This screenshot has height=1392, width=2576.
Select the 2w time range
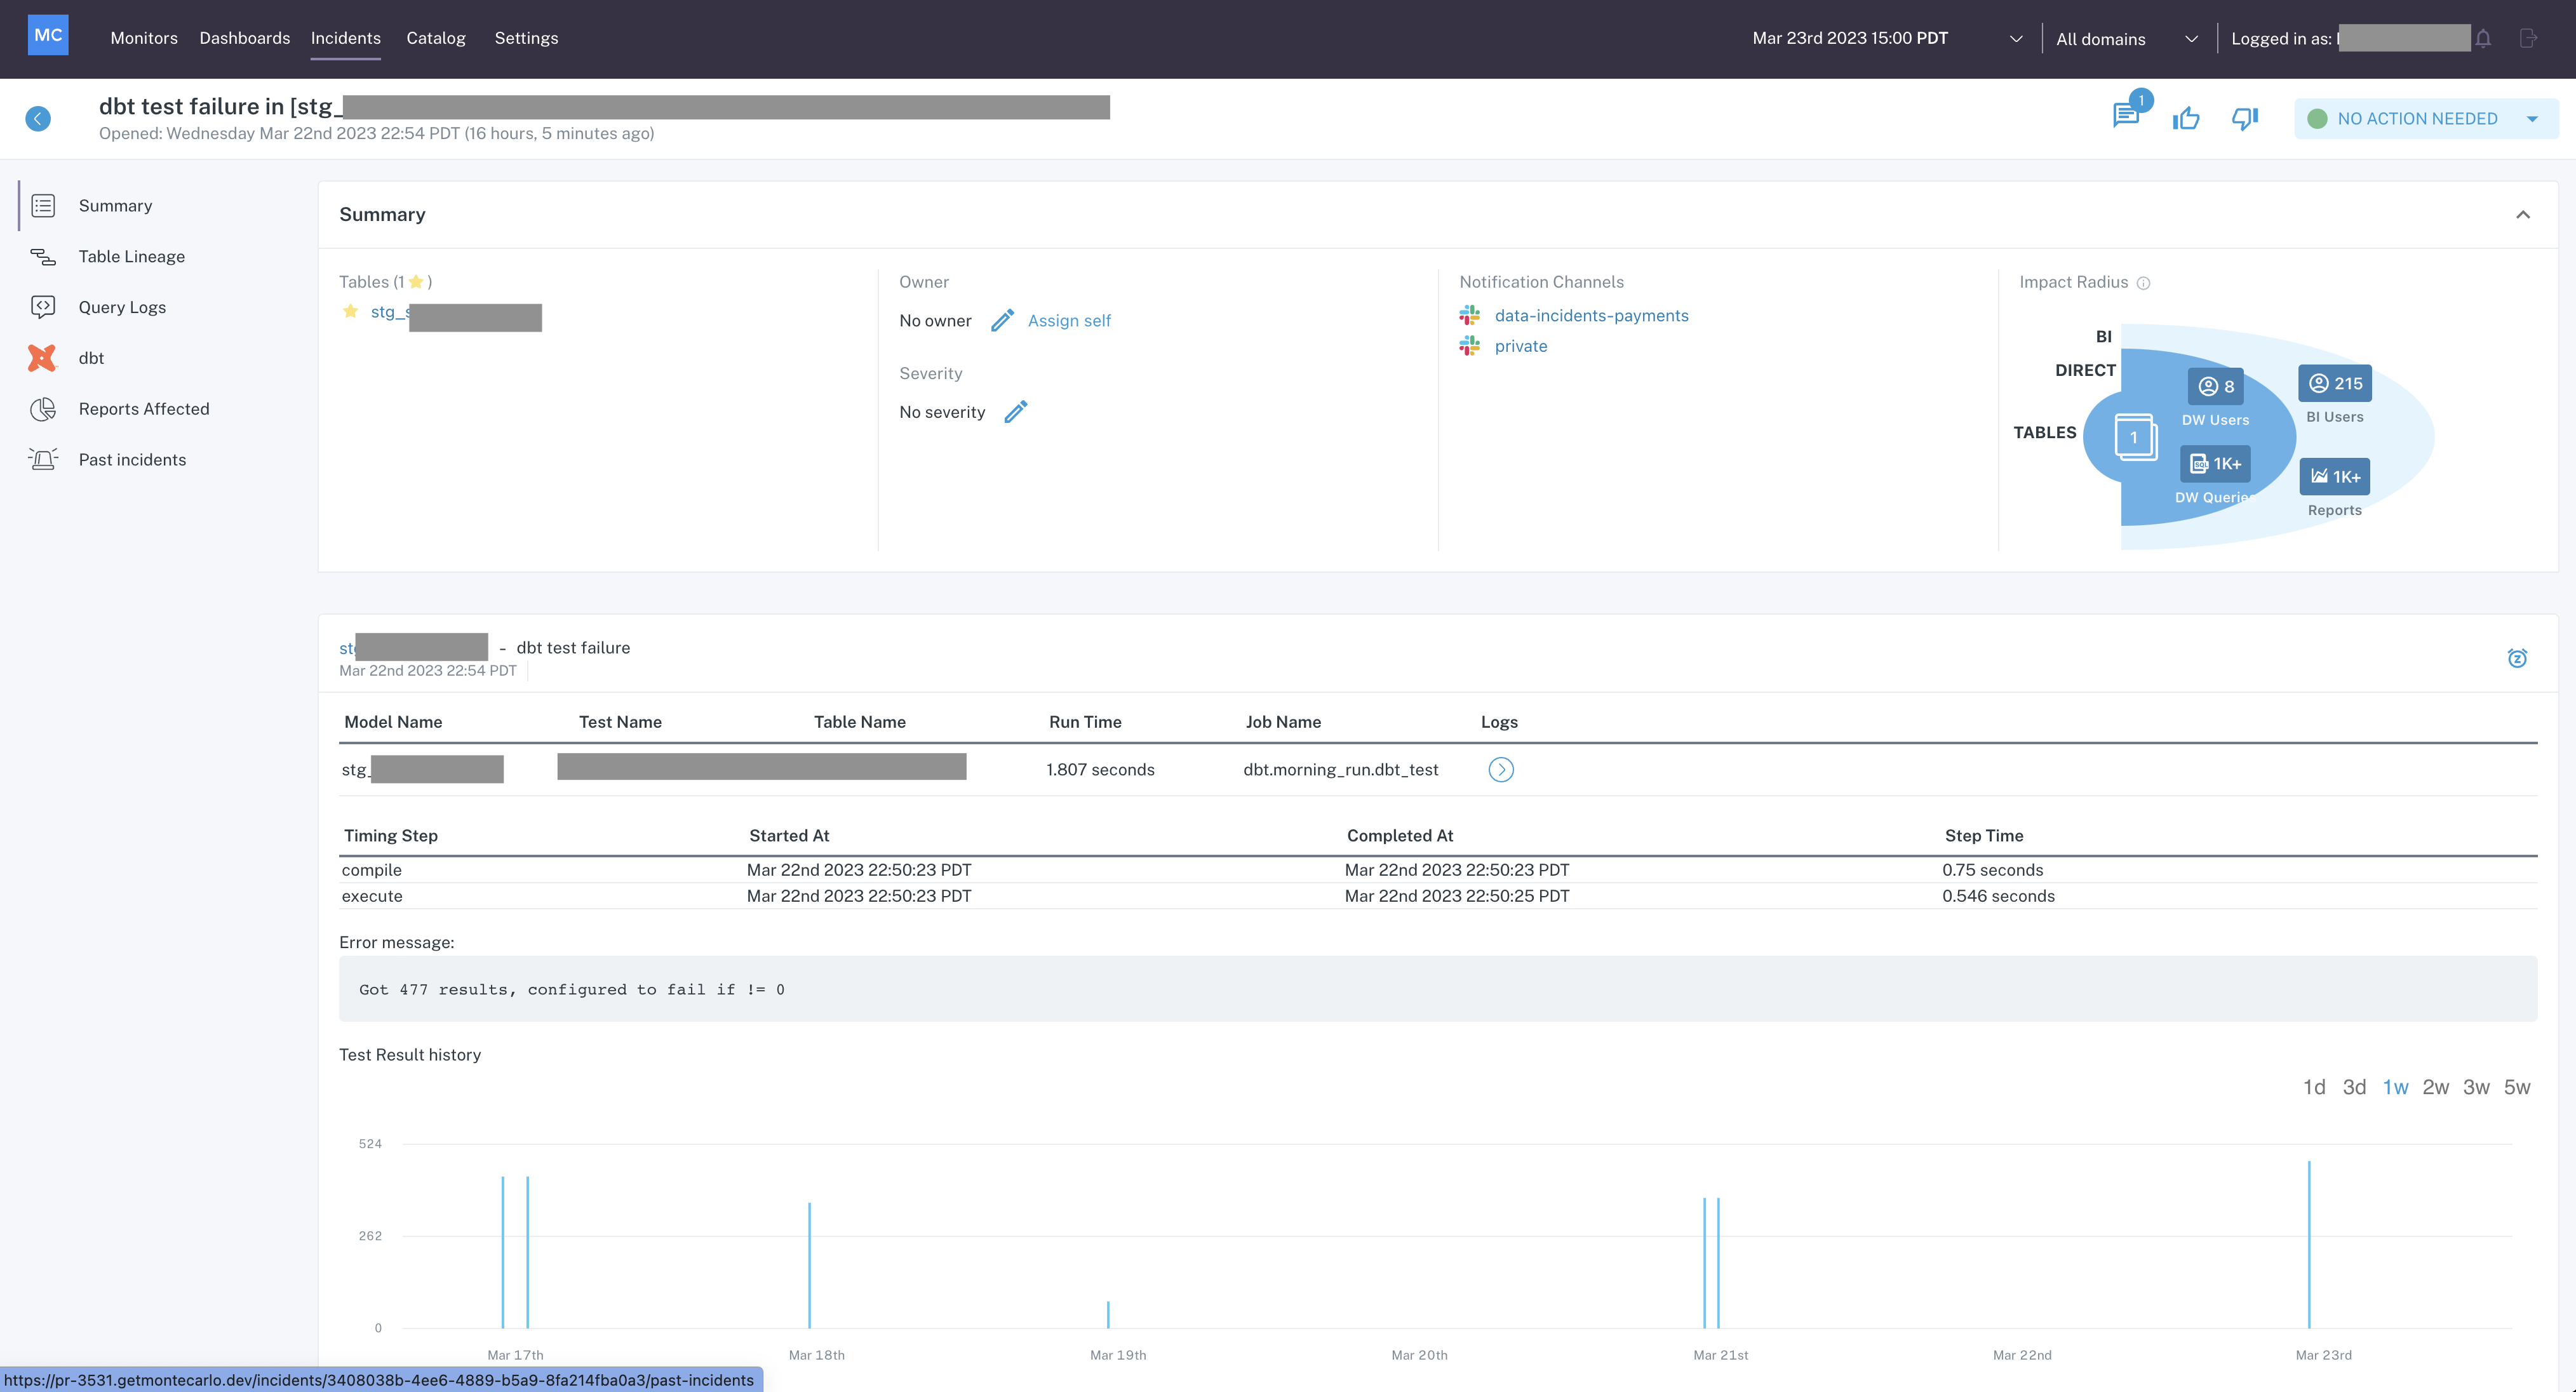coord(2436,1087)
